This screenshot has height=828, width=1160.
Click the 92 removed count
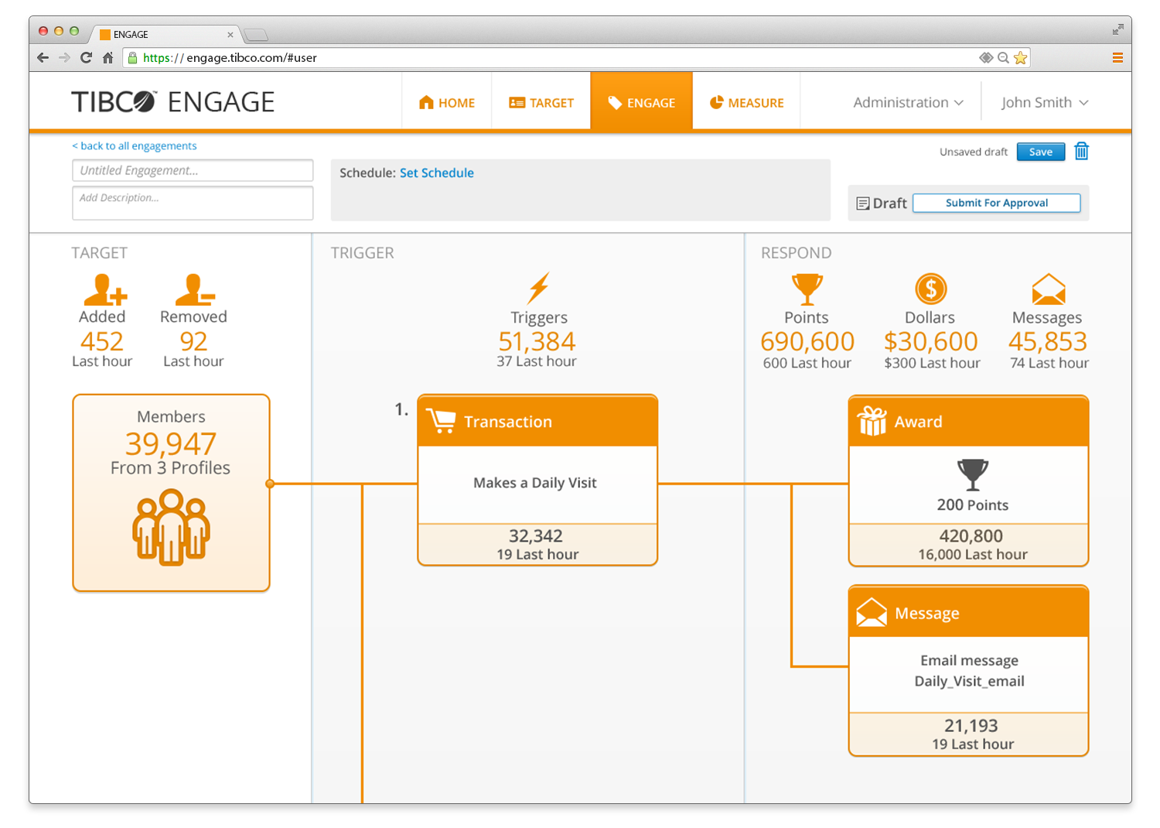[x=193, y=341]
